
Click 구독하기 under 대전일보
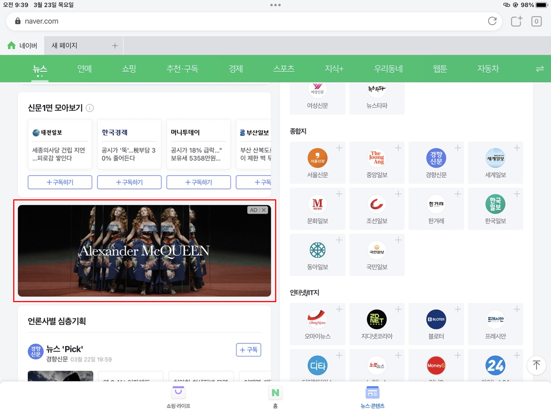(x=60, y=182)
